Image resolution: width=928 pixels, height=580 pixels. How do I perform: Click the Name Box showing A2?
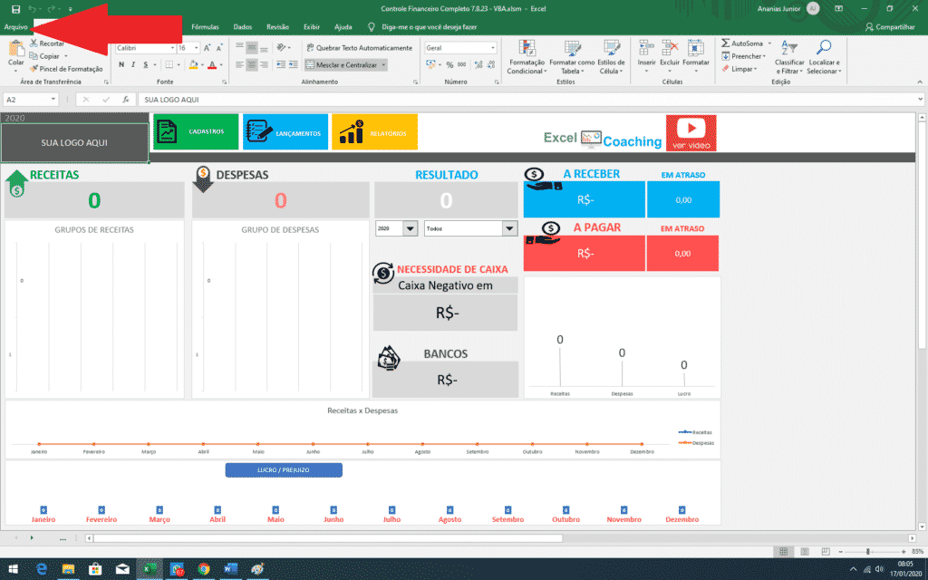click(x=31, y=100)
